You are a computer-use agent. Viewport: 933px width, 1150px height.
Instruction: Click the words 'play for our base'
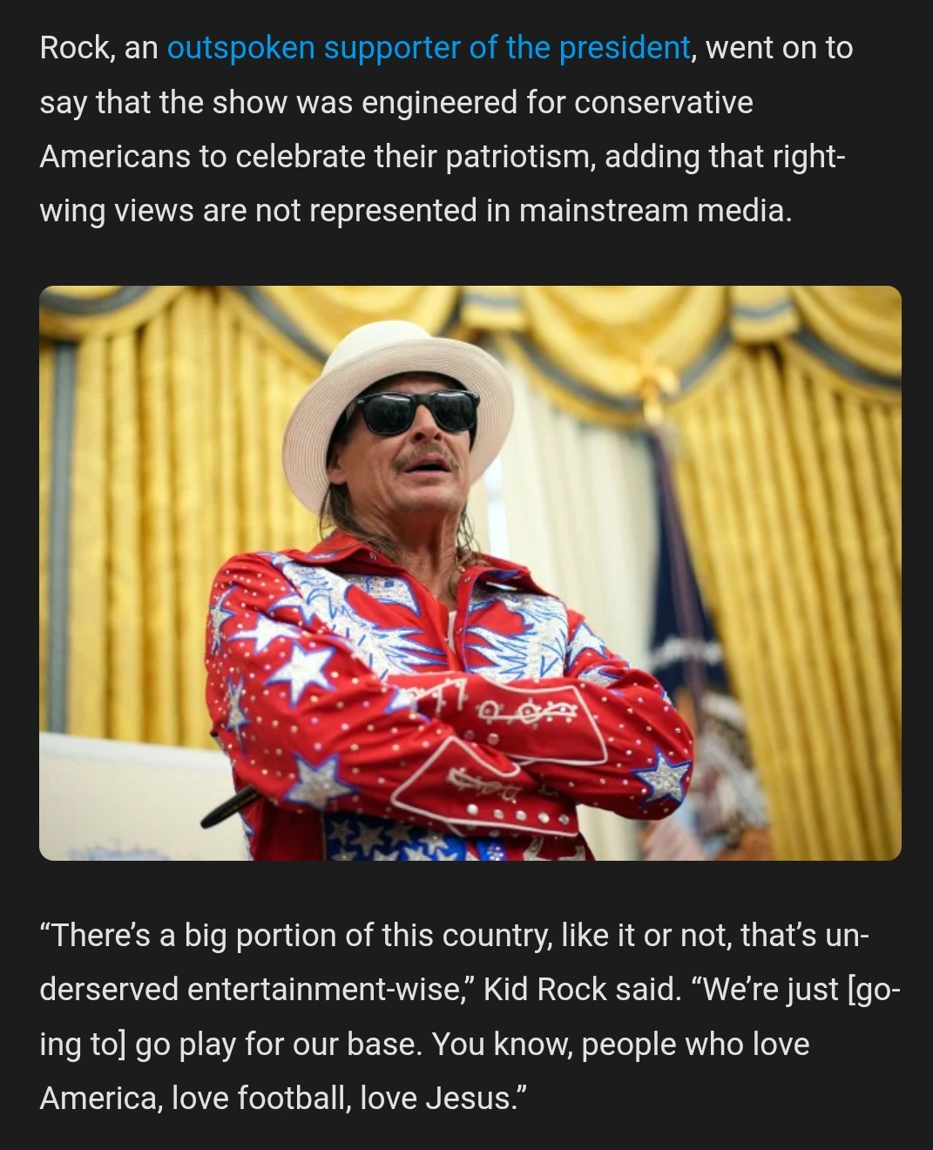(x=300, y=1044)
